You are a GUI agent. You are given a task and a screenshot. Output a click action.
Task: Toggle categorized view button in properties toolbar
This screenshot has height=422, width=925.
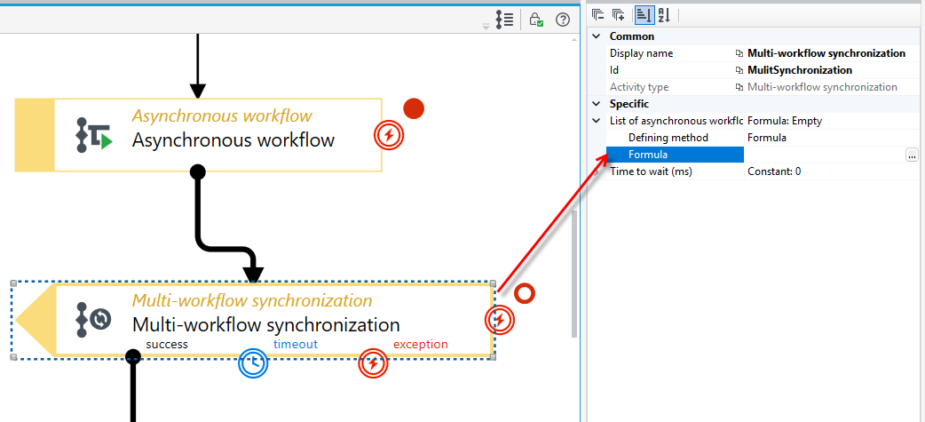tap(644, 15)
